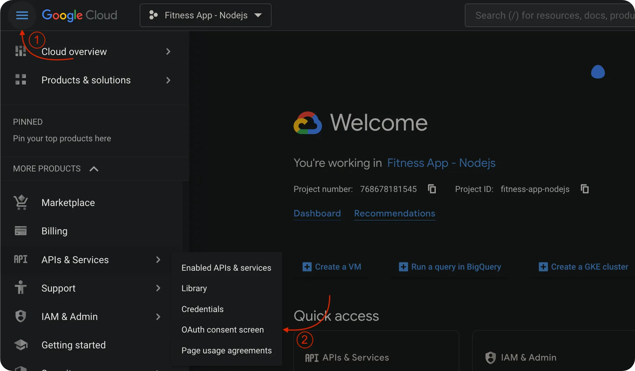This screenshot has height=371, width=635.
Task: Open the Fitness App - Nodejs project dropdown
Action: [x=206, y=15]
